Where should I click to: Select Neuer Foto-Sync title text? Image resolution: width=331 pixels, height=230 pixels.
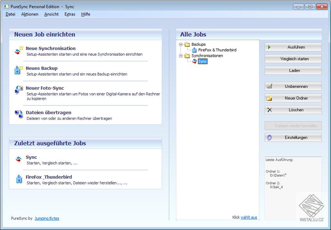coord(45,88)
